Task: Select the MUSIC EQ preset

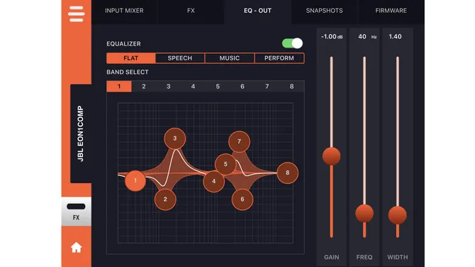Action: pyautogui.click(x=230, y=58)
